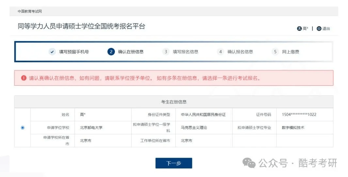Go to the 填写预留手机号 step
The image size is (348, 177).
[x=74, y=52]
